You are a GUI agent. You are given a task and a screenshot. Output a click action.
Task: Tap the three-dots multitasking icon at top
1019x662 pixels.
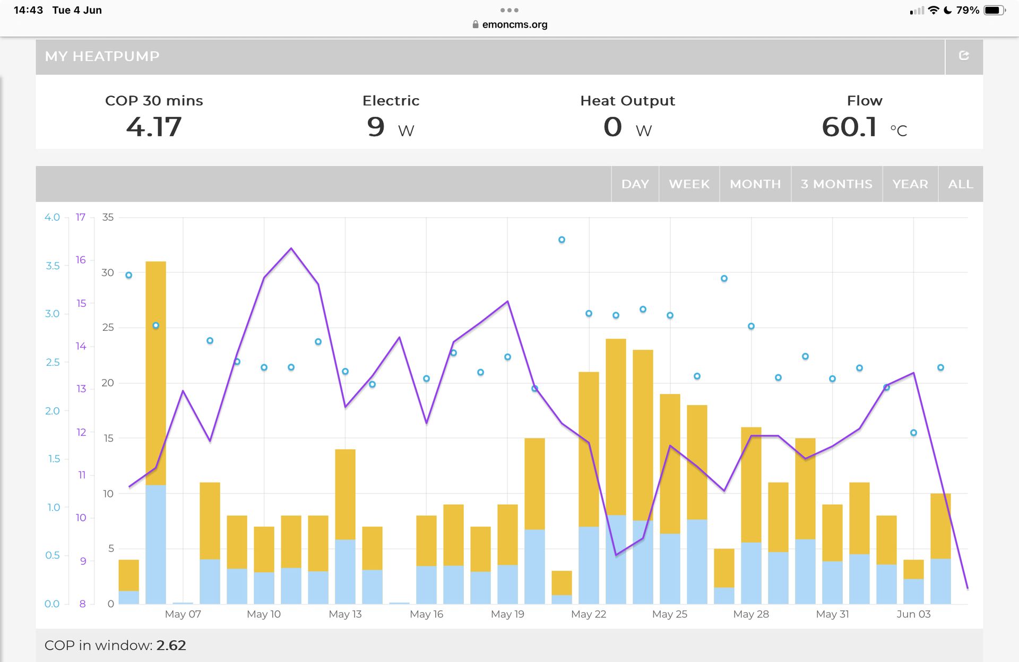[509, 10]
